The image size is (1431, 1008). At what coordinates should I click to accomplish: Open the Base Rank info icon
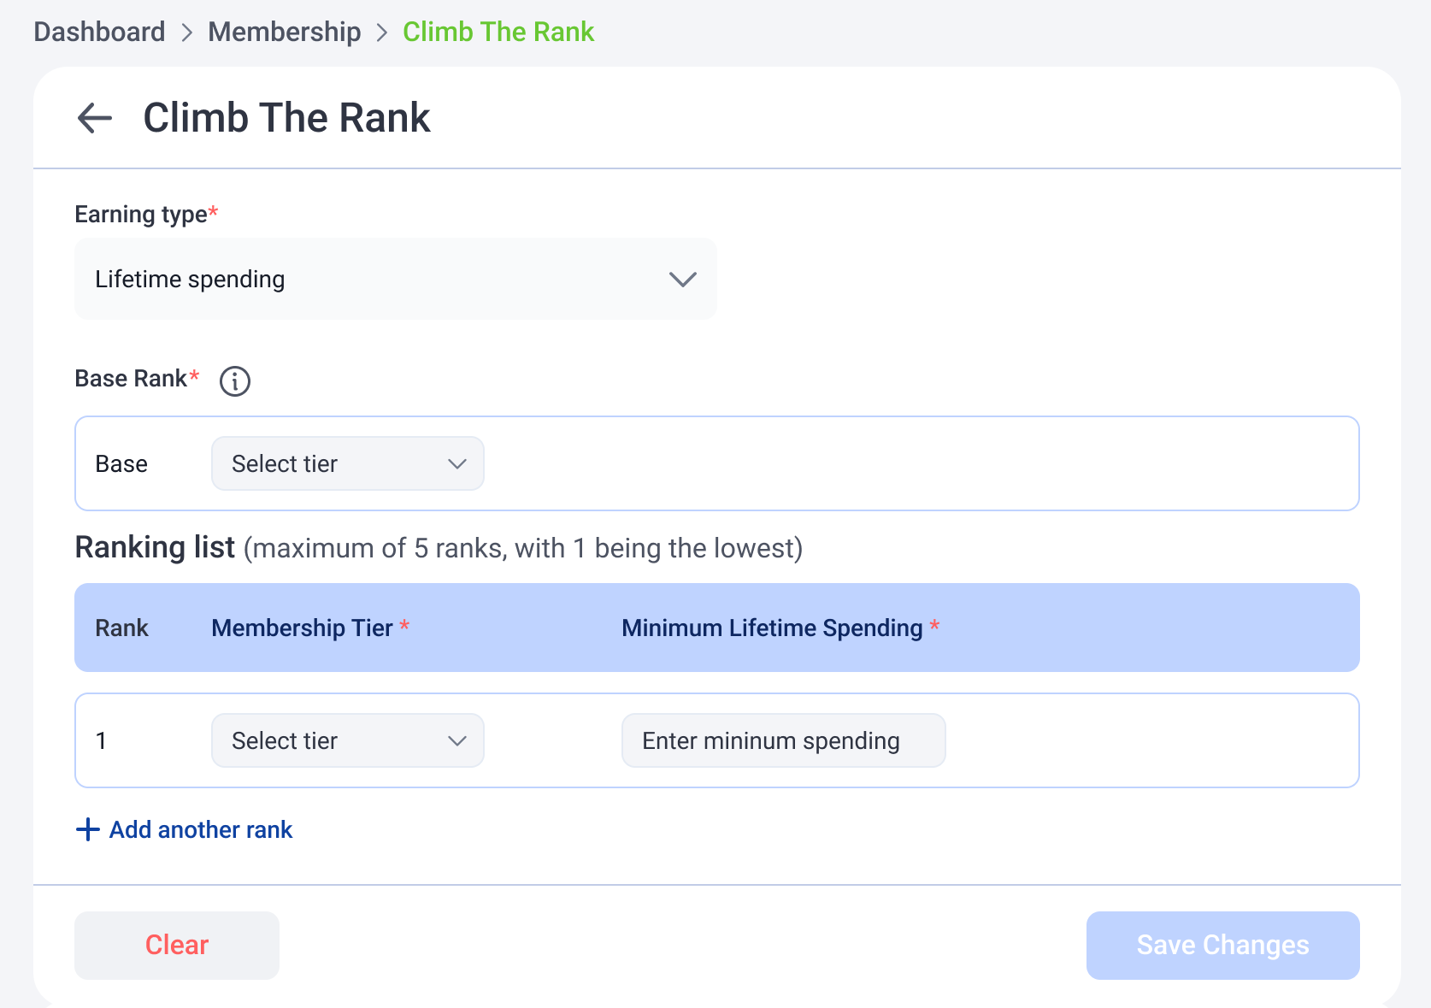(235, 380)
